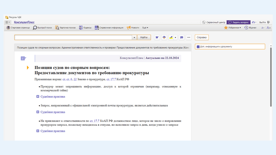
Task: Open Новости section
Action: tap(133, 27)
